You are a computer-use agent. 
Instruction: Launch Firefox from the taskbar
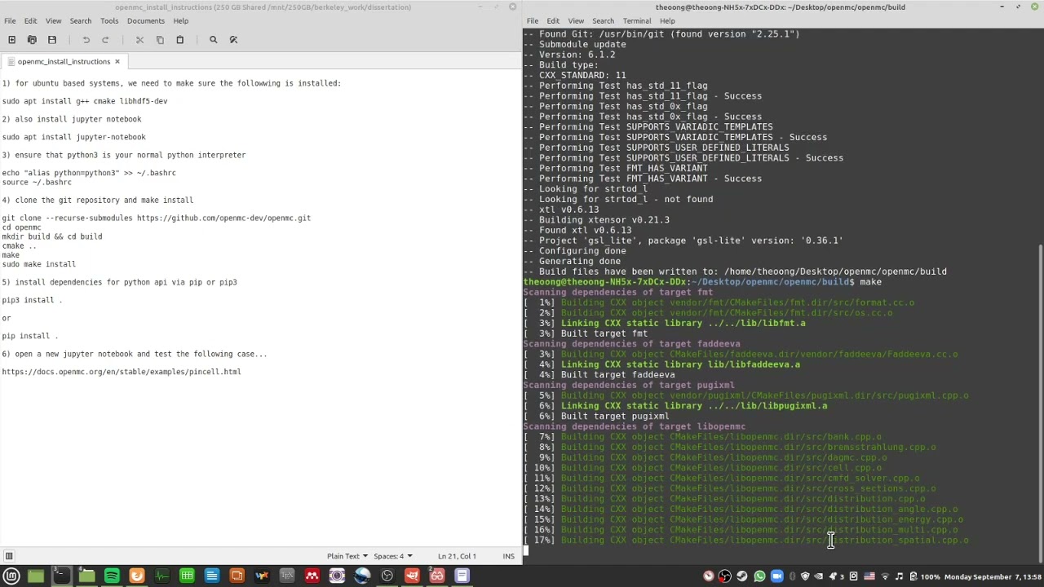click(x=137, y=576)
